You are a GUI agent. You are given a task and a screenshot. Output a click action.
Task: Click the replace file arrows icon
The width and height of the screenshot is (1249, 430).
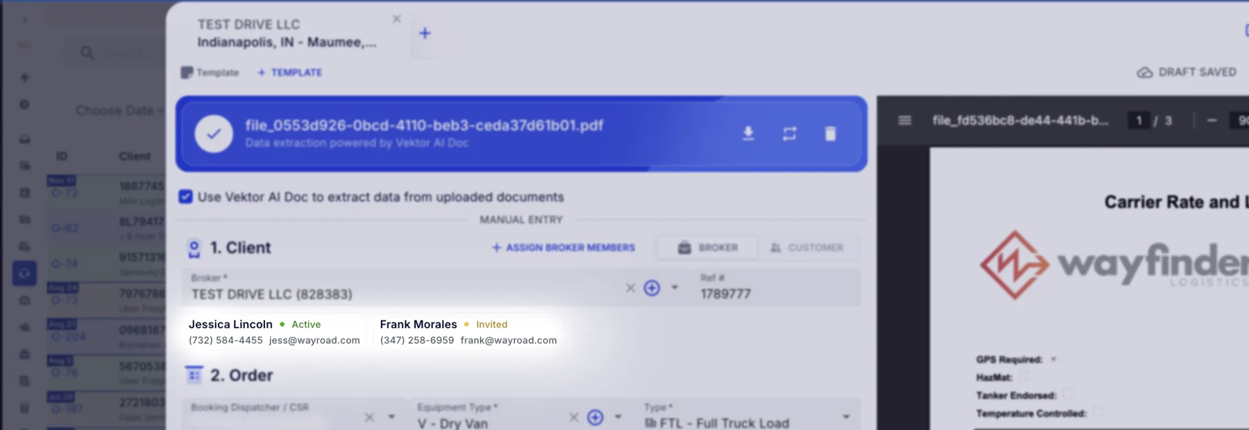coord(790,133)
